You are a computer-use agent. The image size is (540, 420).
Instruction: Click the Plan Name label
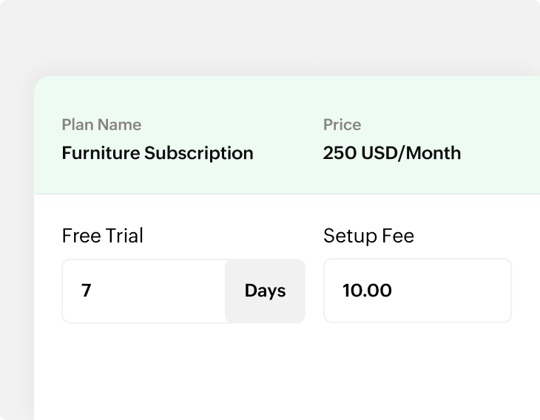(101, 125)
